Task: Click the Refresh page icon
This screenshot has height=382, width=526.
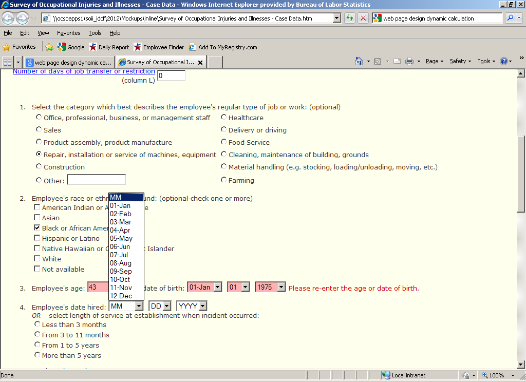Action: [350, 18]
